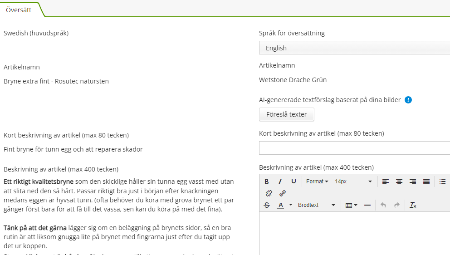This screenshot has height=255, width=450.
Task: Click the 'Wetstone Drache Grün' article name
Action: (x=293, y=80)
